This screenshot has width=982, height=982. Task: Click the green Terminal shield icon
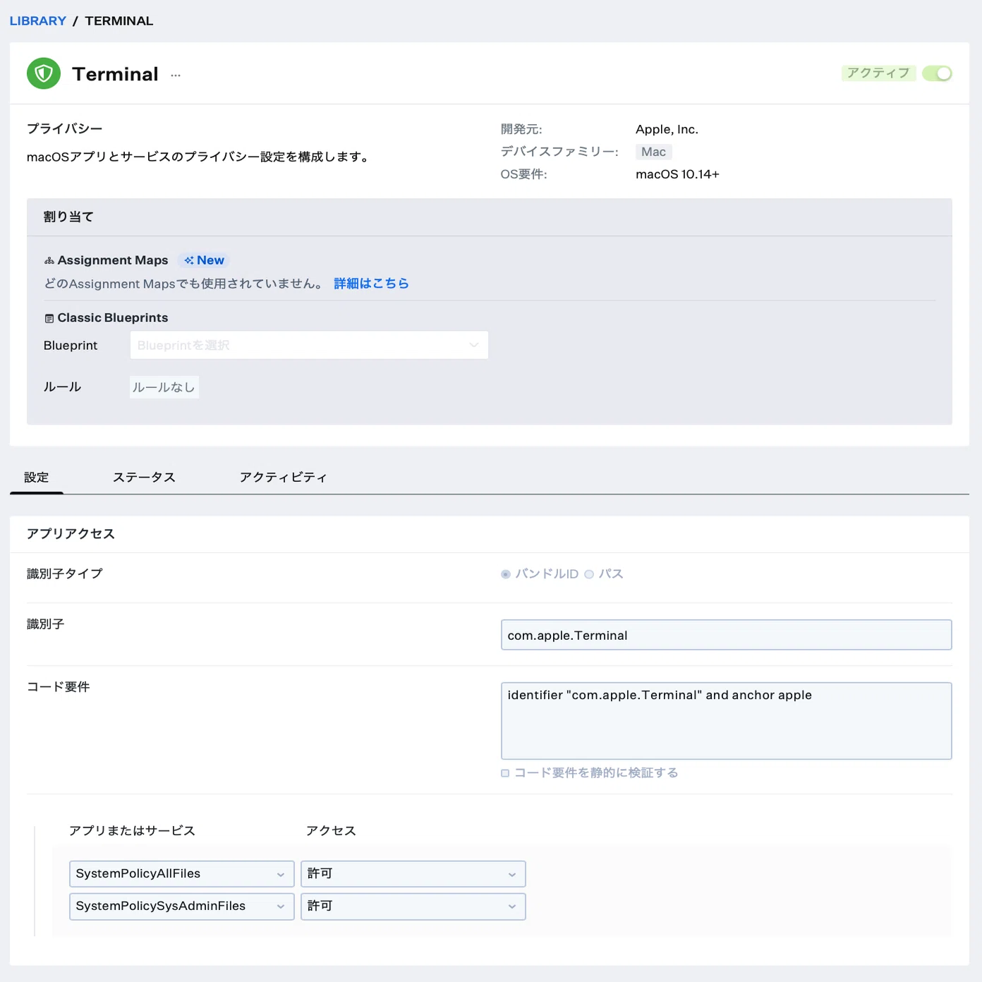tap(44, 73)
